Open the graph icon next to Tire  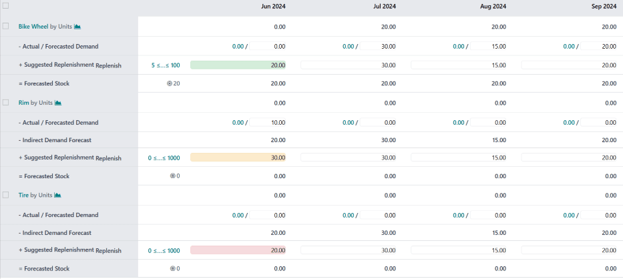click(58, 196)
